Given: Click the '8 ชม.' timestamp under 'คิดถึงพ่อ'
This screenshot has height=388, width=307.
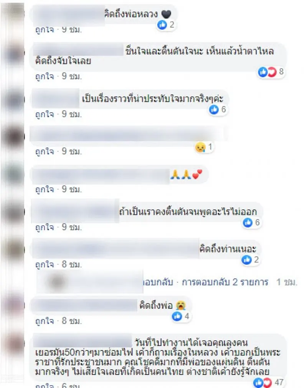Looking at the screenshot, I should 72,321.
